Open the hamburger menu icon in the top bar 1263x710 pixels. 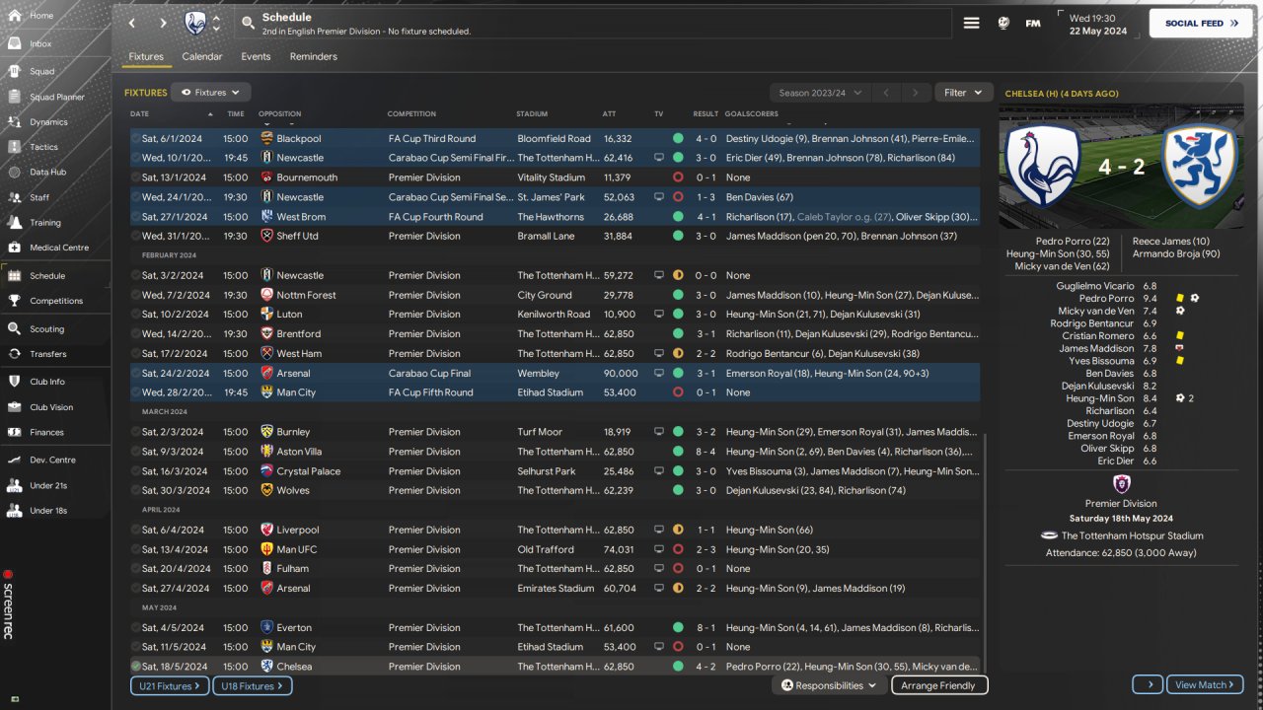[x=972, y=23]
